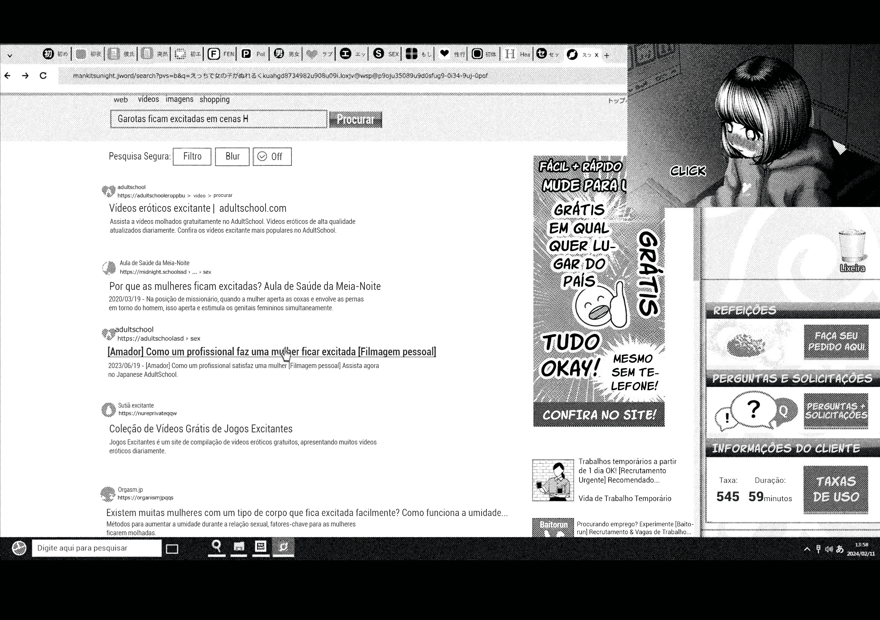Image resolution: width=880 pixels, height=620 pixels.
Task: Switch to the tab labeled FEN
Action: (221, 54)
